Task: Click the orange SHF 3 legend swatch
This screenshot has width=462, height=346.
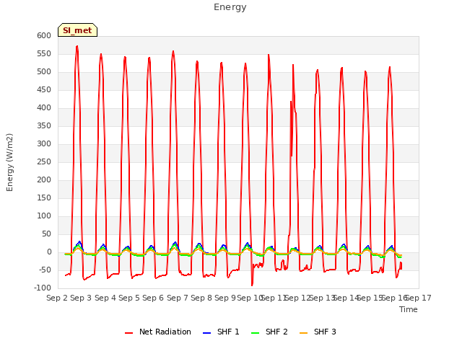Action: coord(303,333)
